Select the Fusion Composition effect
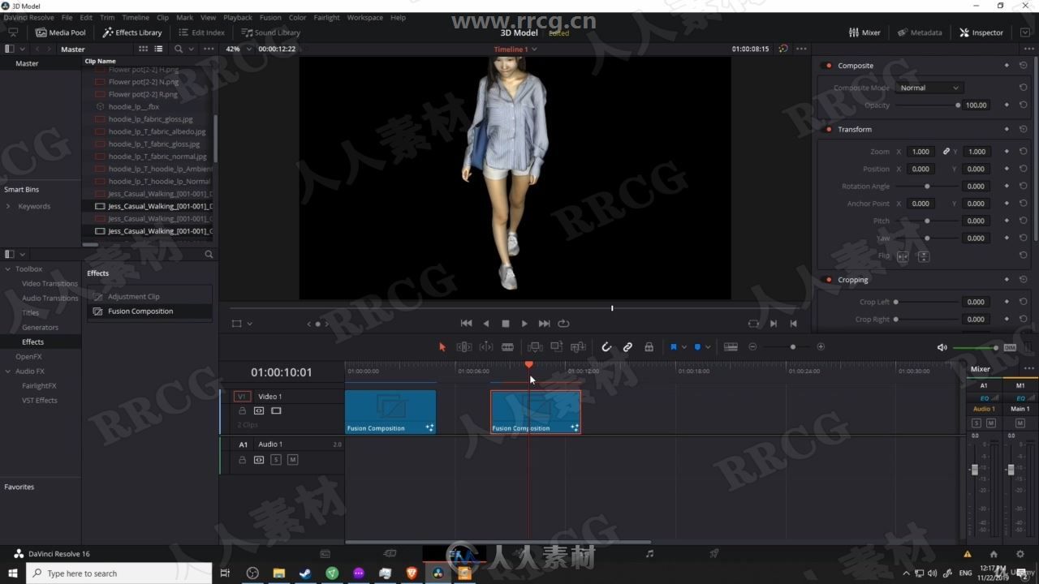This screenshot has height=584, width=1039. [149, 311]
